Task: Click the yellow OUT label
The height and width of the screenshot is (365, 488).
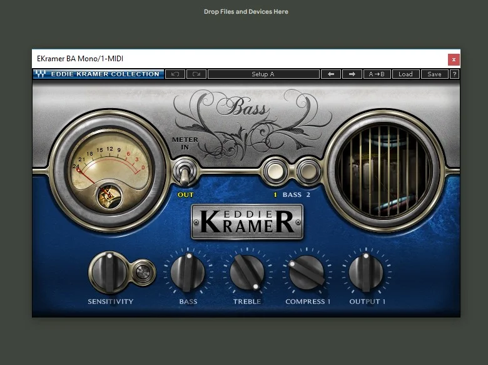Action: click(x=185, y=195)
